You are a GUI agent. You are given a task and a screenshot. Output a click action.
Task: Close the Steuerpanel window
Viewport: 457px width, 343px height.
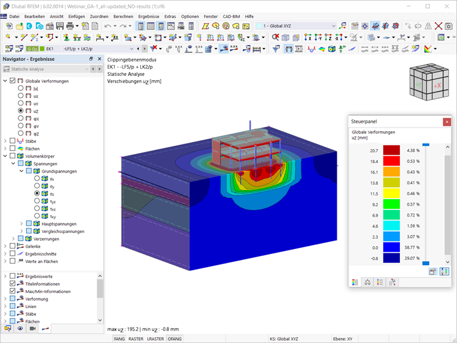[447, 122]
